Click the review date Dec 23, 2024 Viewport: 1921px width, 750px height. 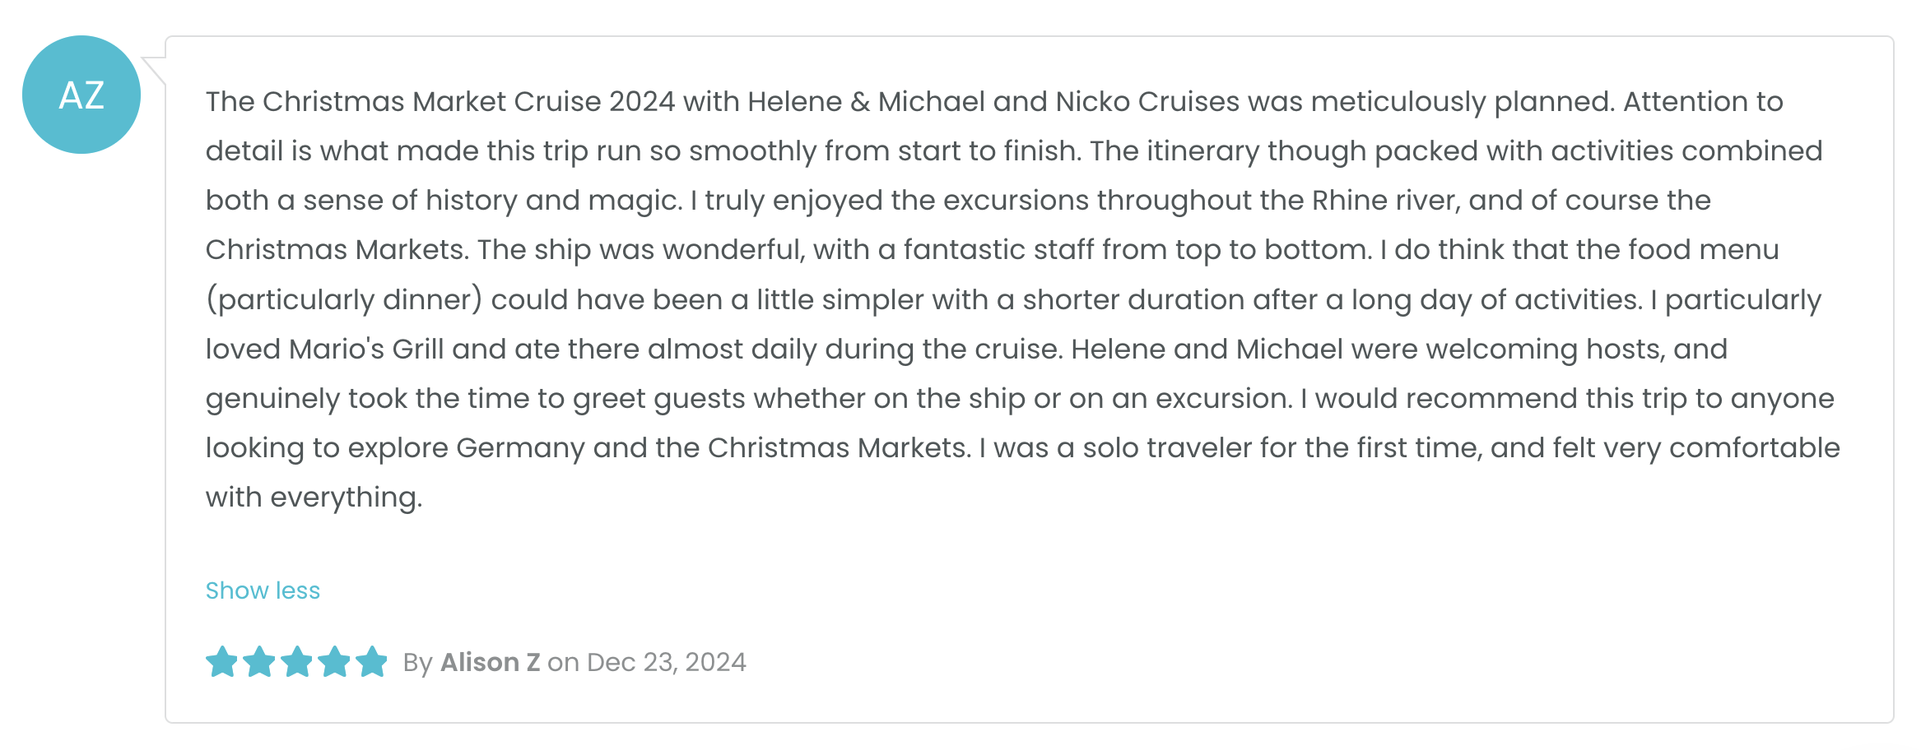[667, 662]
